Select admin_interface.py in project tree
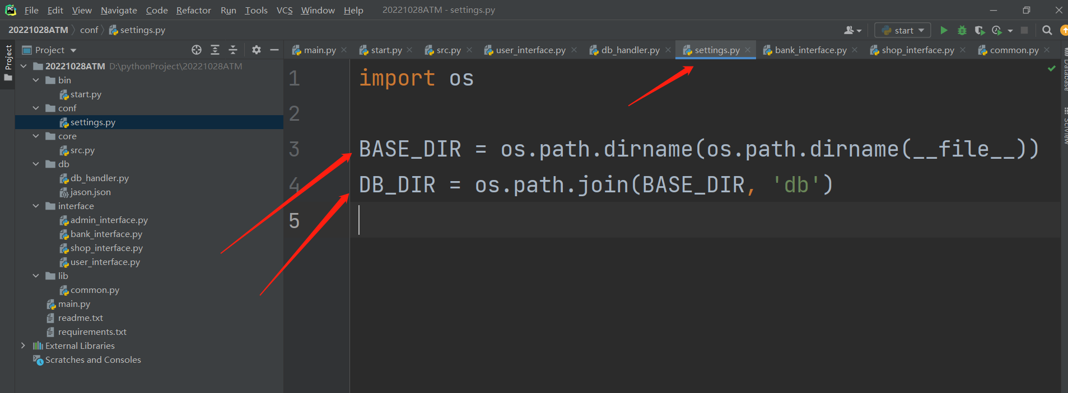1068x393 pixels. click(x=109, y=220)
